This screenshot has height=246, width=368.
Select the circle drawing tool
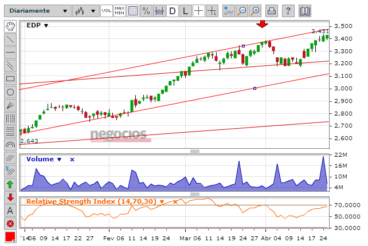tap(10, 92)
